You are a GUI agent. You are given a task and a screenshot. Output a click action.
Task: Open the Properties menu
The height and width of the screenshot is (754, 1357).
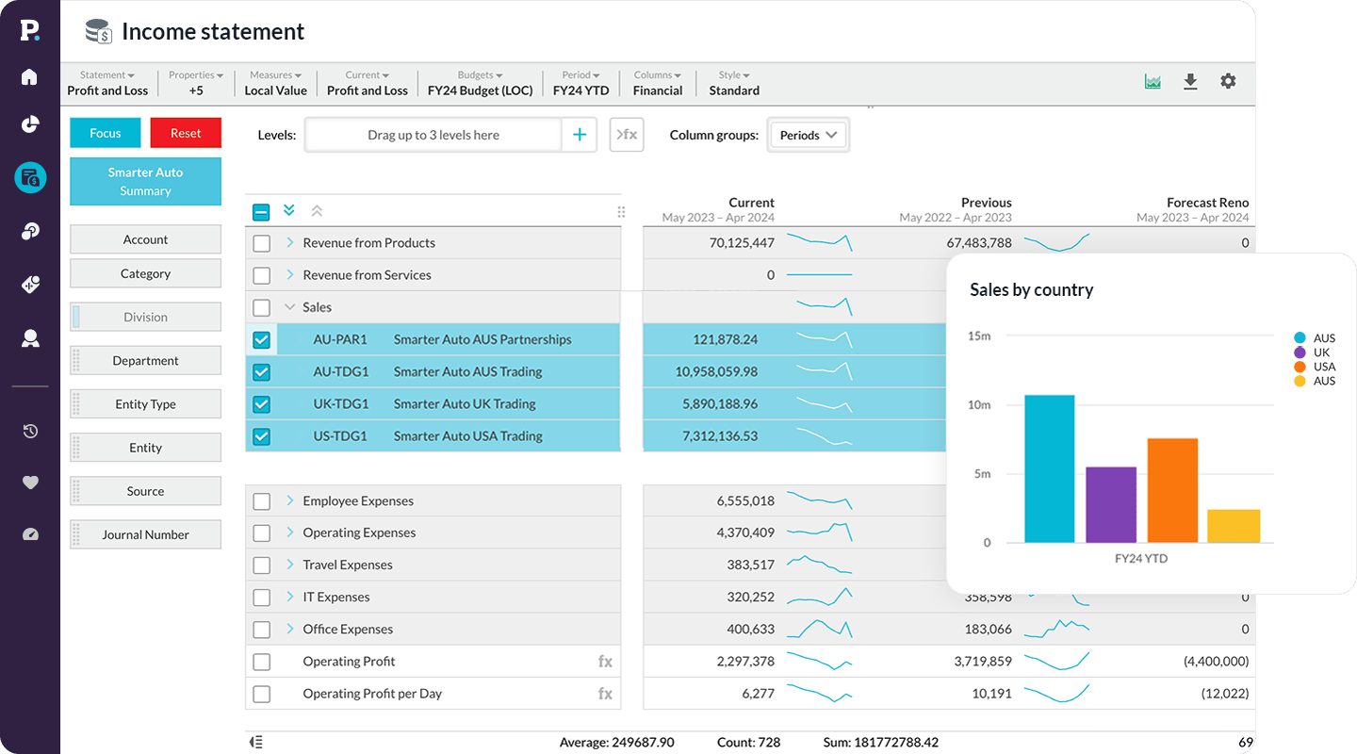196,83
